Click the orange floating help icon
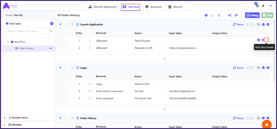The width and height of the screenshot is (277, 129). coord(266,124)
